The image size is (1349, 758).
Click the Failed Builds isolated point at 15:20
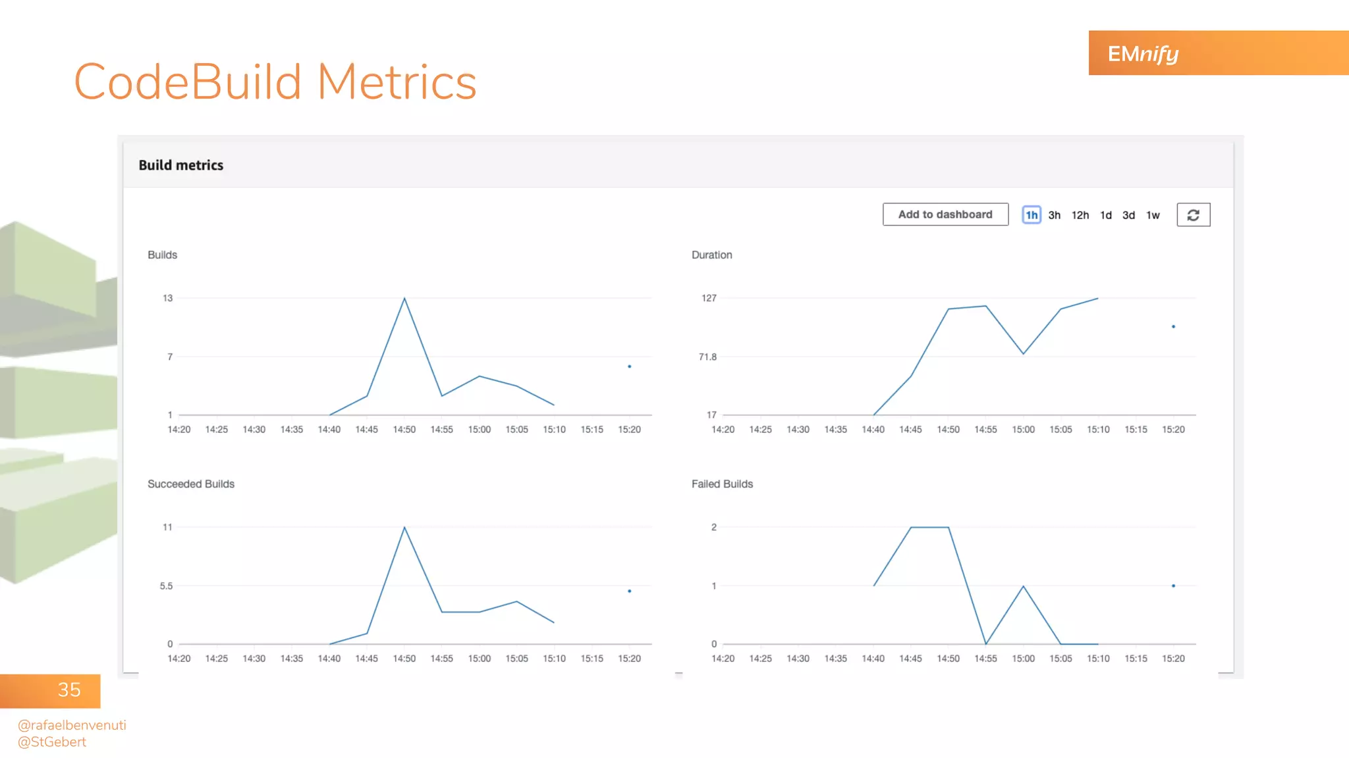click(x=1173, y=586)
